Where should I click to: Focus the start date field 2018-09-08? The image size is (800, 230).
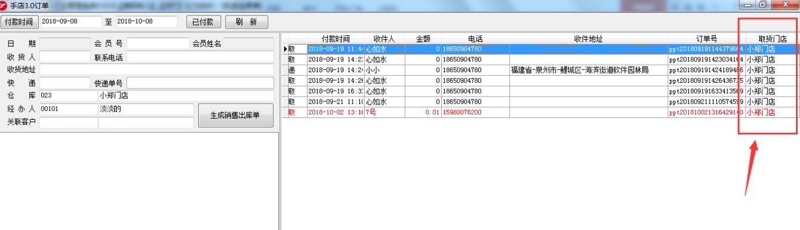71,21
